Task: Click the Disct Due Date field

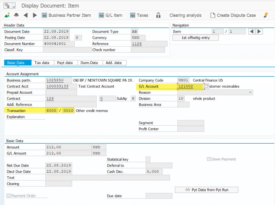Action: (59, 172)
